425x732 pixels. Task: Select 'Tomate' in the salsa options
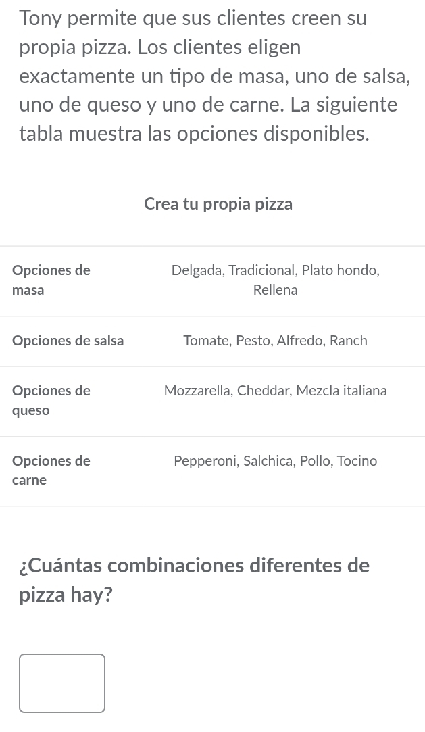205,341
